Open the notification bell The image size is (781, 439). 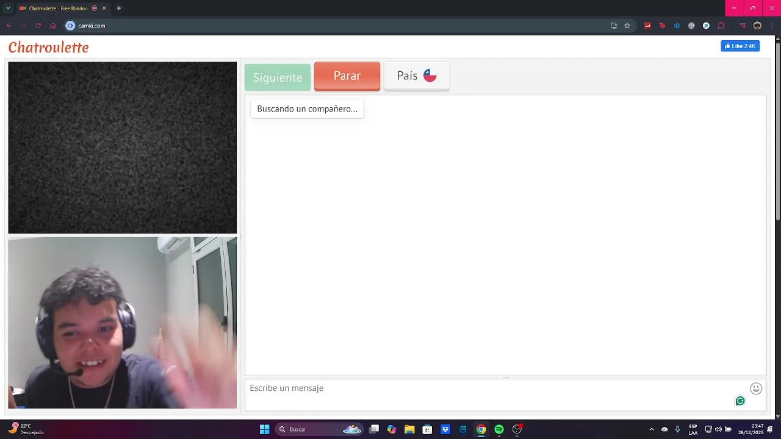[x=770, y=429]
